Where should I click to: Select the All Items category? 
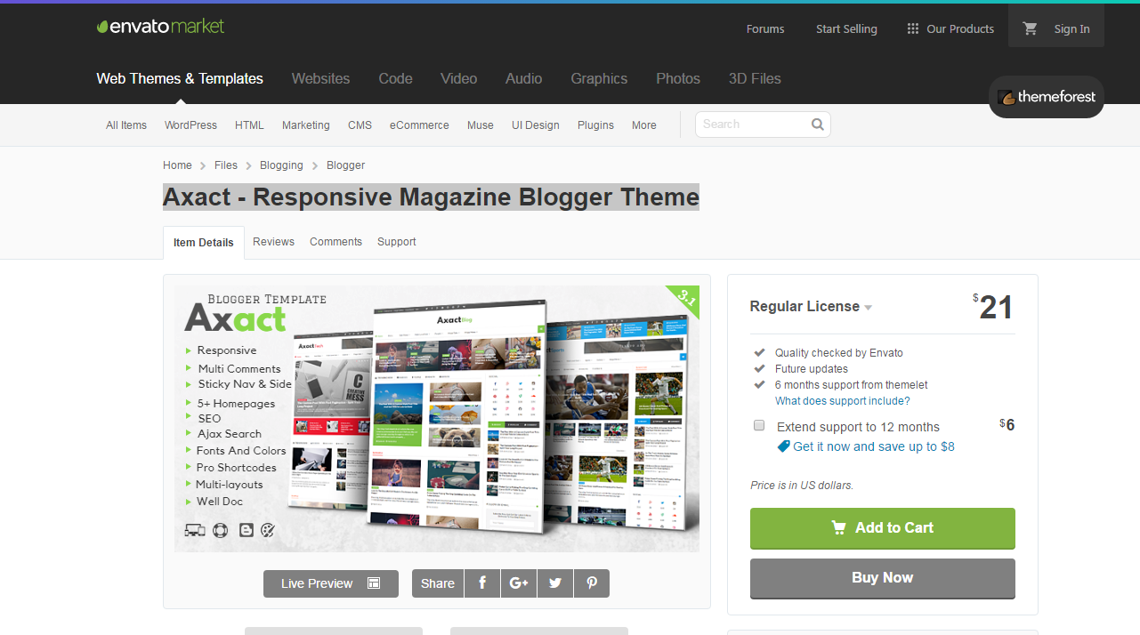pos(126,125)
